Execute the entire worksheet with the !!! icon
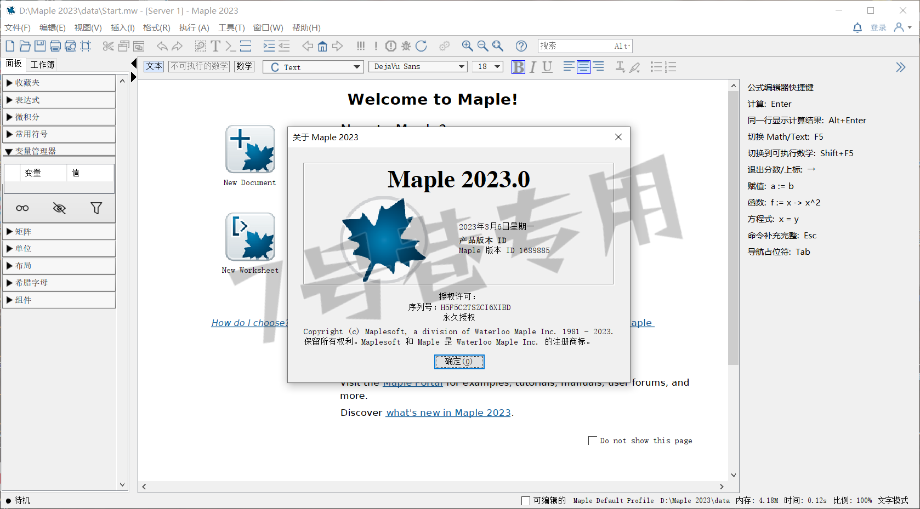Screen dimensions: 920x509 coord(361,46)
